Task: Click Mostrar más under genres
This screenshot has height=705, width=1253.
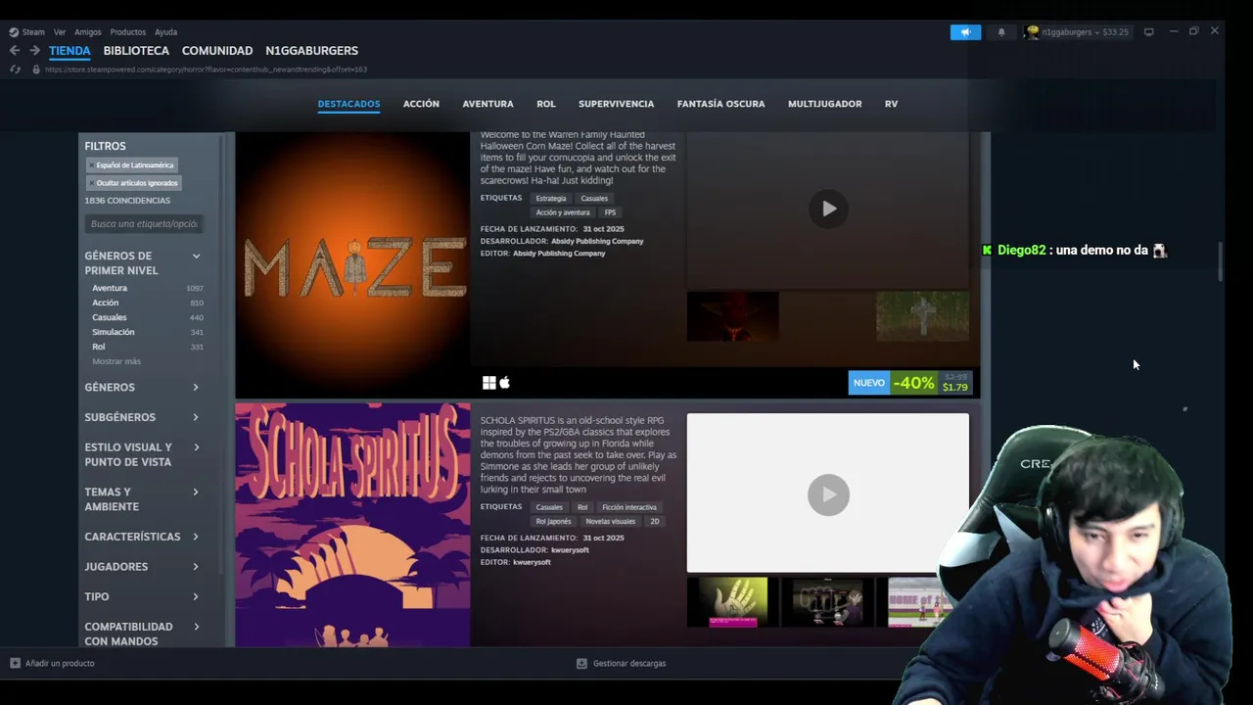Action: (116, 361)
